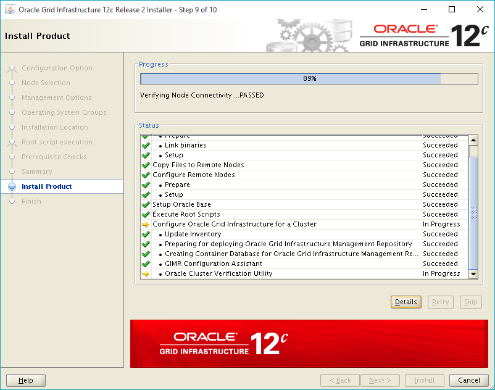Click the Oracle Grid Infrastructure 12c red banner
The width and height of the screenshot is (495, 390).
click(x=309, y=344)
